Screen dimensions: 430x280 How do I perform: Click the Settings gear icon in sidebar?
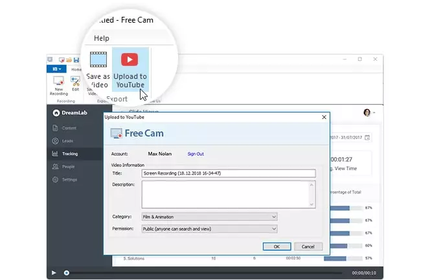click(55, 180)
